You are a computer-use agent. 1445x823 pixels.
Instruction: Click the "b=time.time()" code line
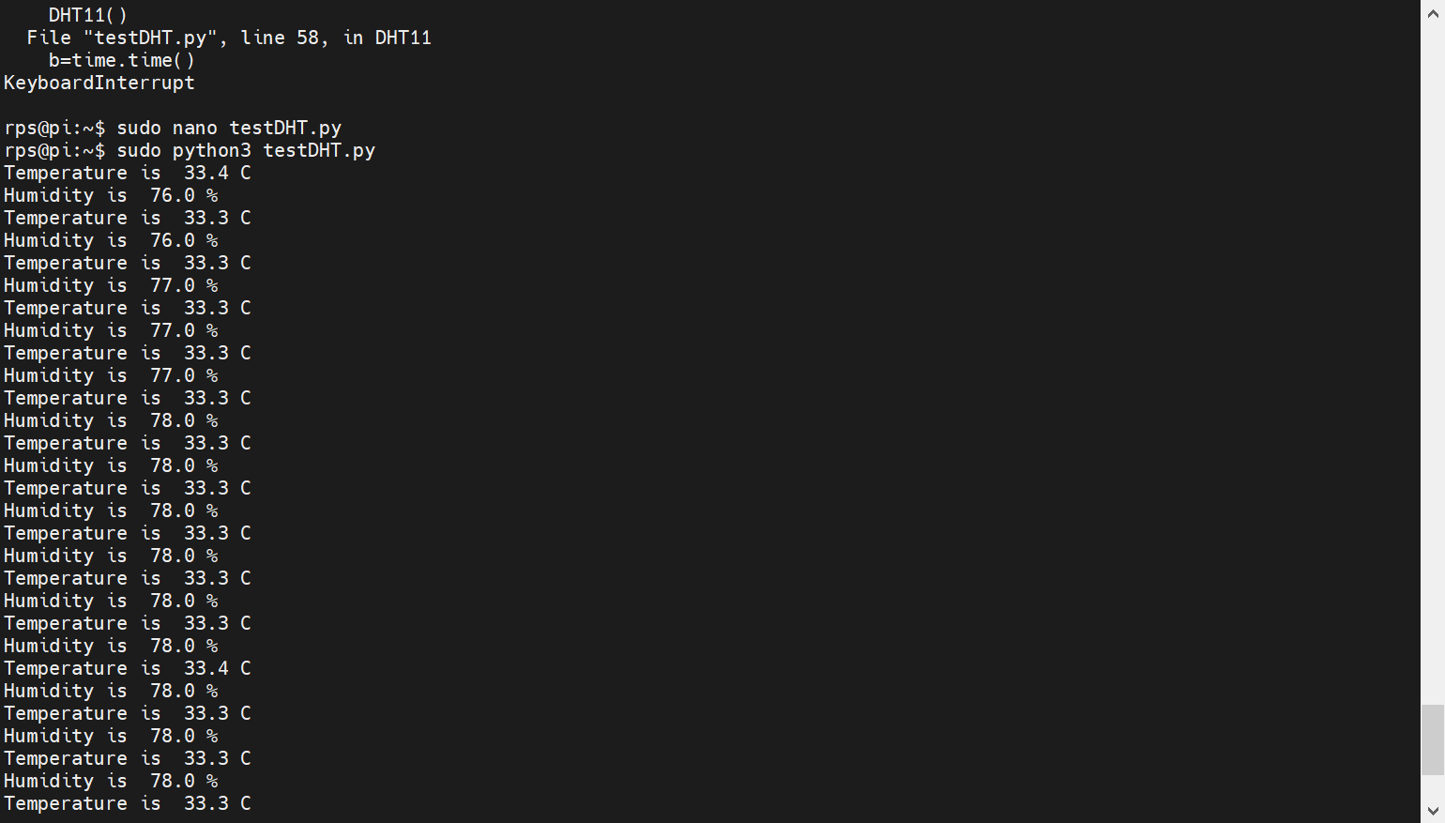[122, 60]
